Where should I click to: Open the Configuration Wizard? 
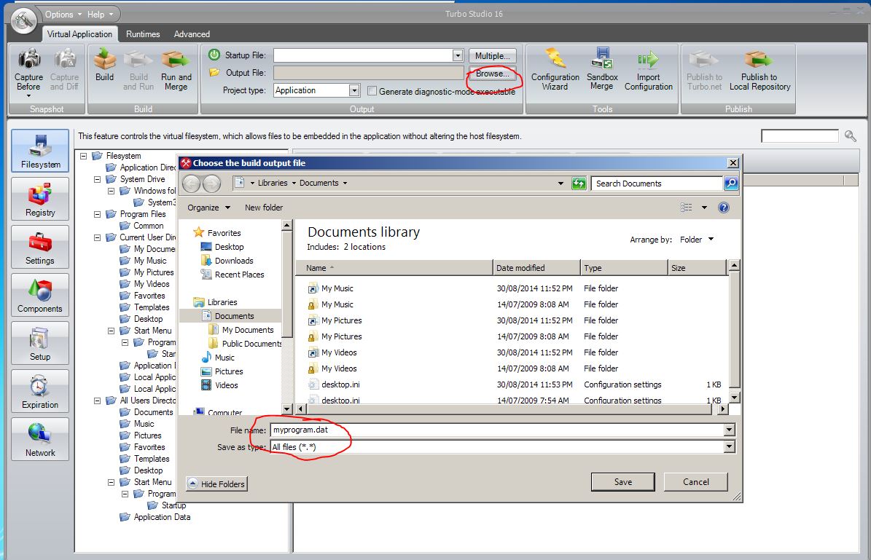555,70
